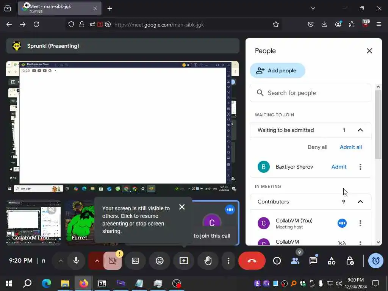Open more options for Baxtiyor Sherov

pos(360,167)
